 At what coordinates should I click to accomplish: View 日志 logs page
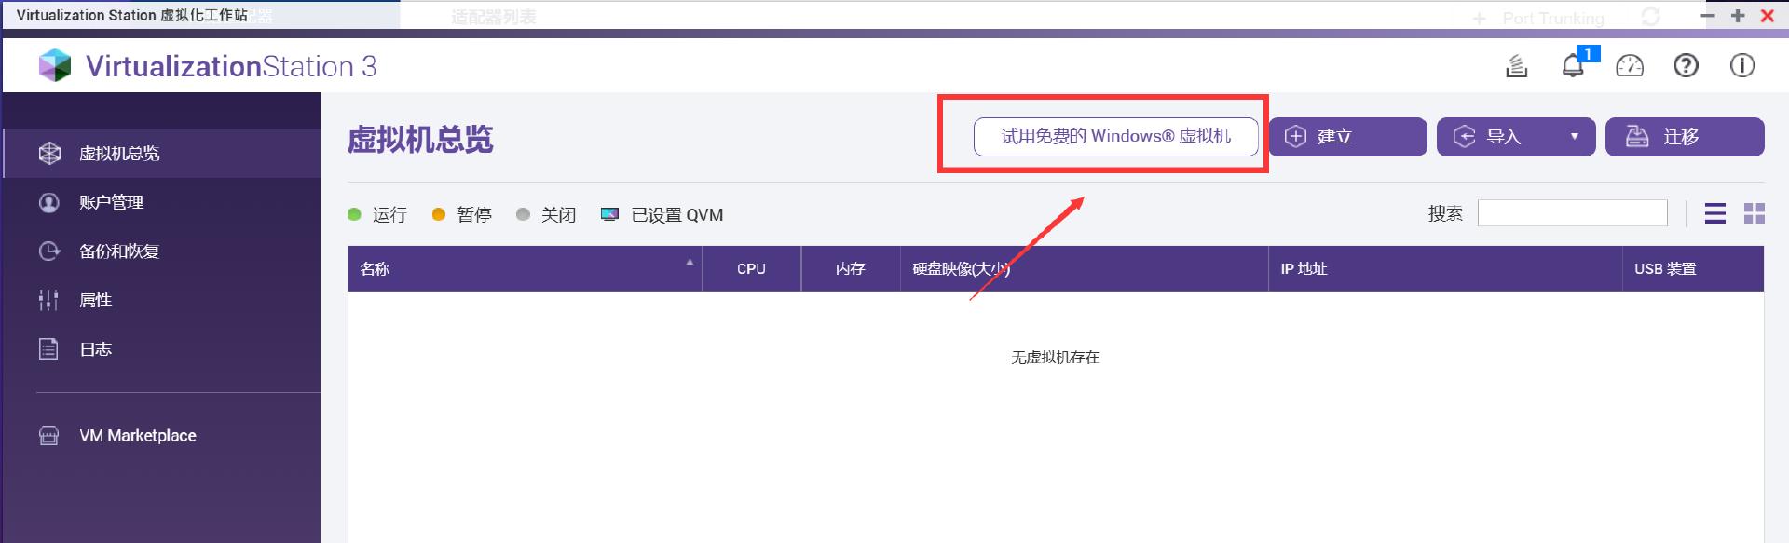[95, 349]
